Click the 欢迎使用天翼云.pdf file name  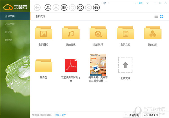[71, 79]
